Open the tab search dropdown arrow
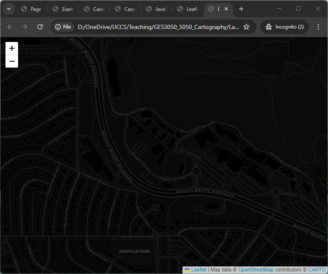 pyautogui.click(x=9, y=9)
